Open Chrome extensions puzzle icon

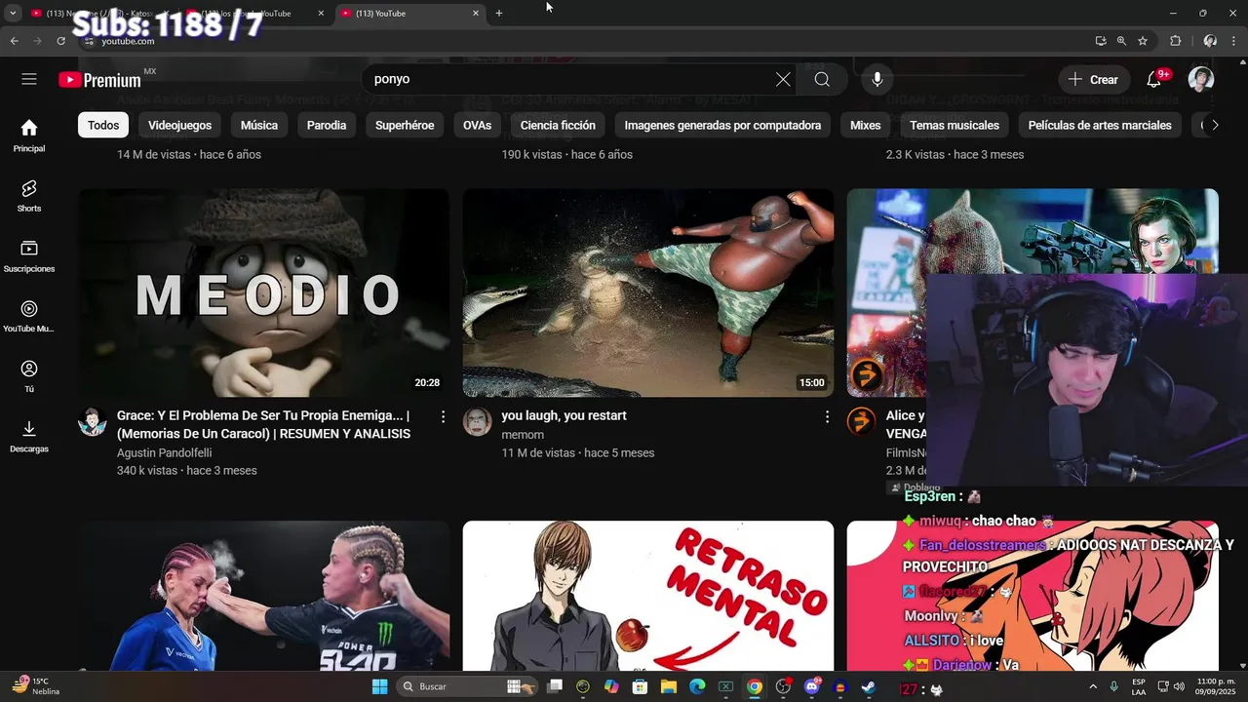pos(1175,41)
